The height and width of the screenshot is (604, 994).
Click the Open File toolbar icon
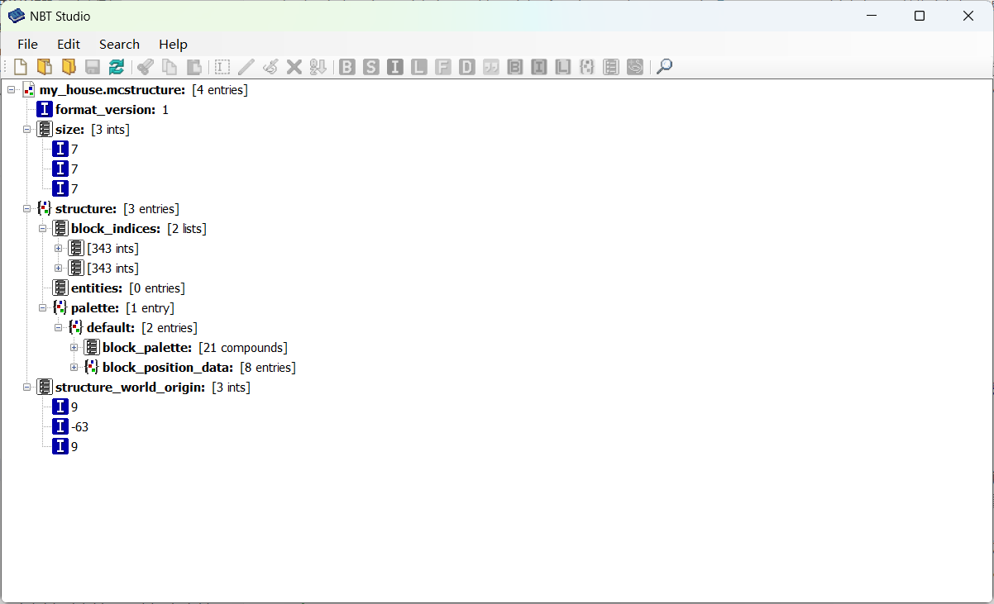(x=45, y=67)
